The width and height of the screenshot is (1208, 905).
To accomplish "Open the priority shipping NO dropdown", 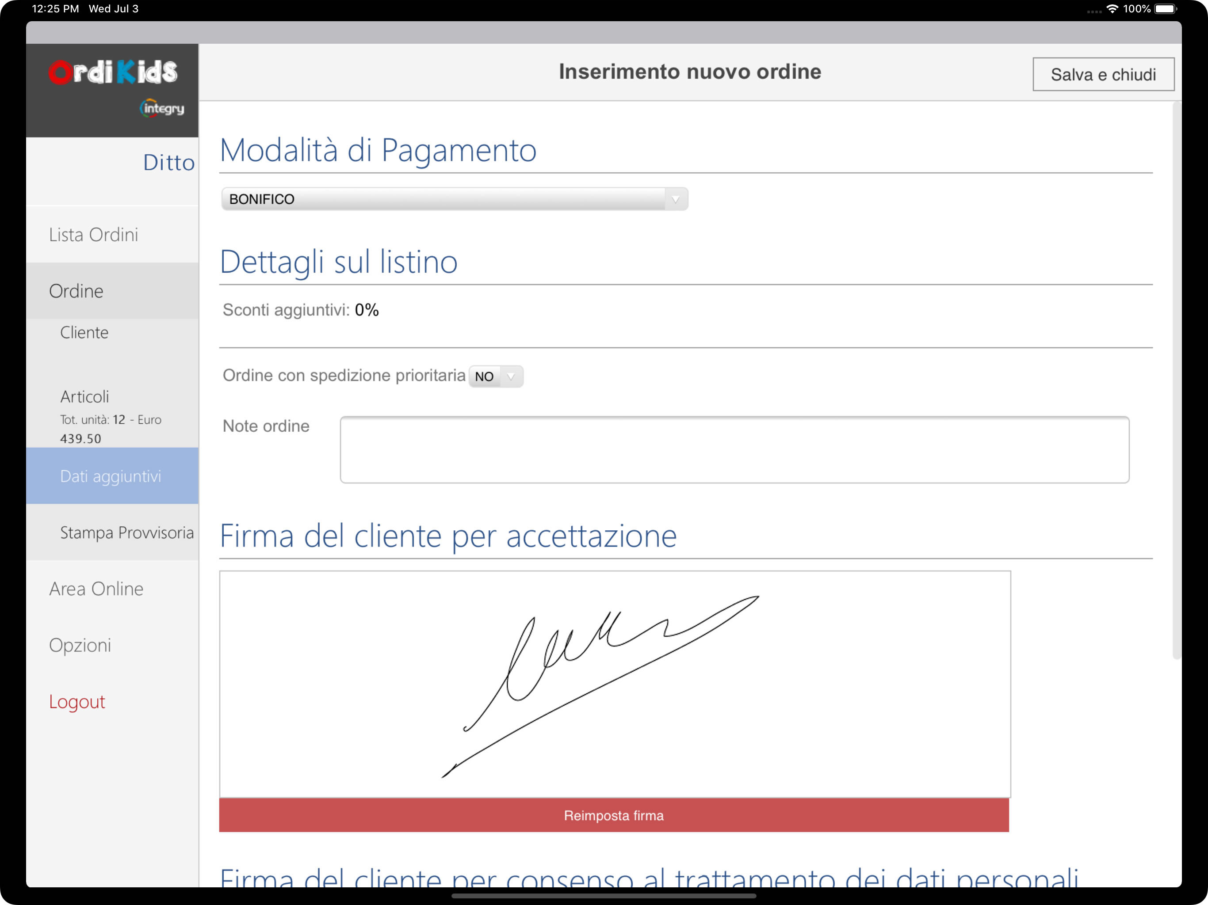I will pos(495,376).
